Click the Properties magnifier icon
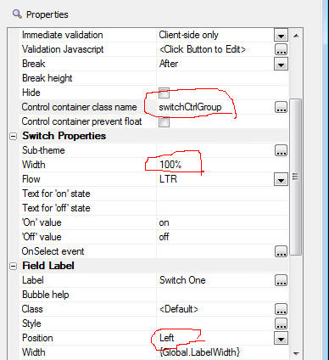The width and height of the screenshot is (329, 360). [17, 14]
